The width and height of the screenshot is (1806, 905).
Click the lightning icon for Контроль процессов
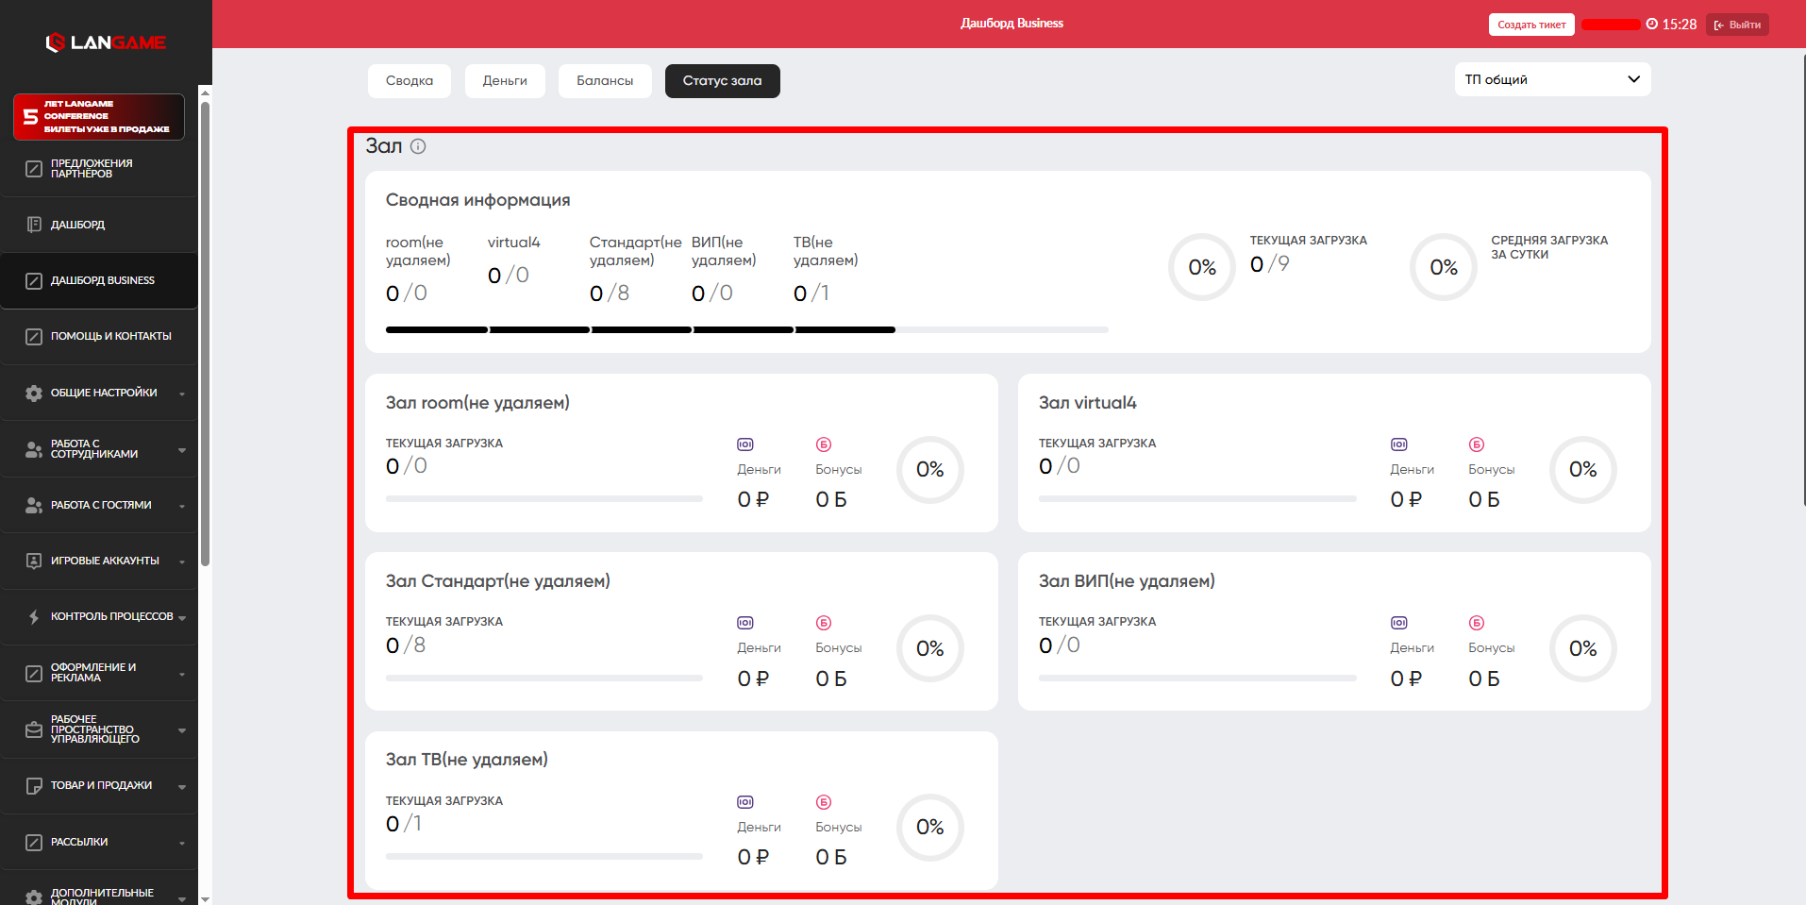[x=34, y=617]
